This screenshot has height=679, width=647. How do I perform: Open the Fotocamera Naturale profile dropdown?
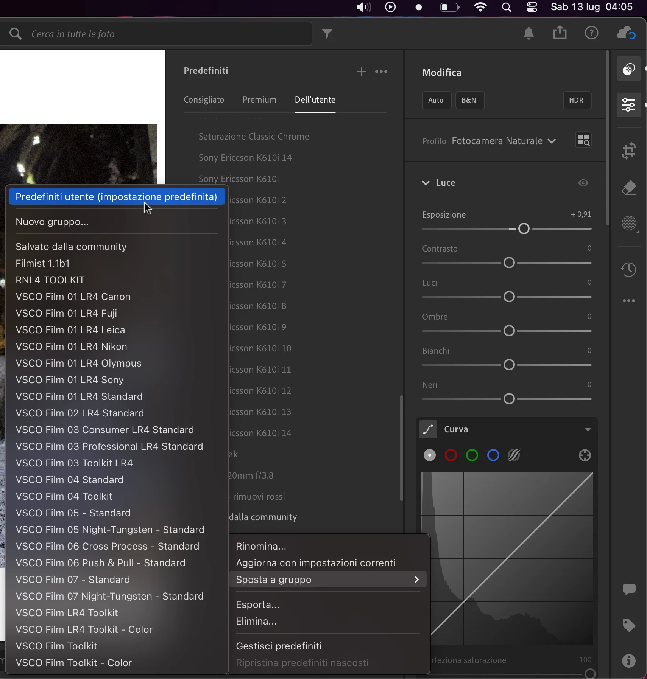504,141
